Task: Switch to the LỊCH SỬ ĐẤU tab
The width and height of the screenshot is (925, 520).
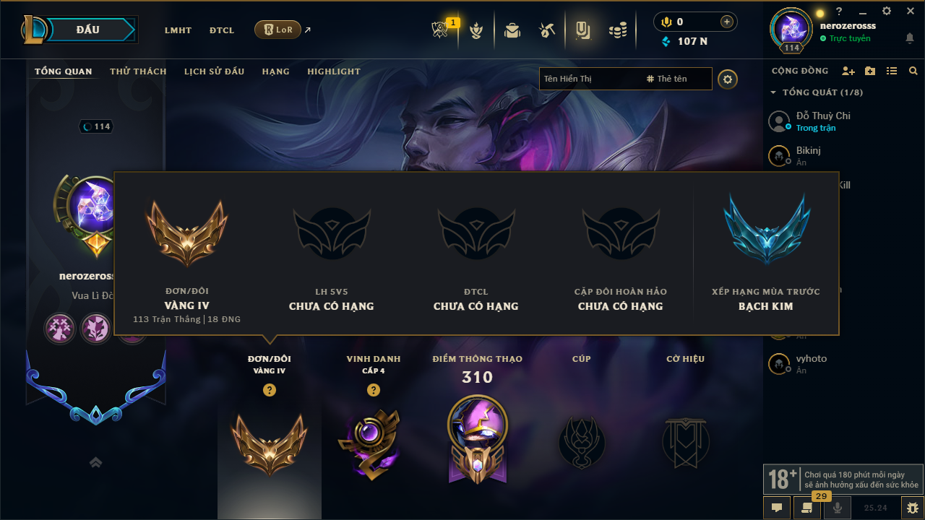Action: pos(214,71)
